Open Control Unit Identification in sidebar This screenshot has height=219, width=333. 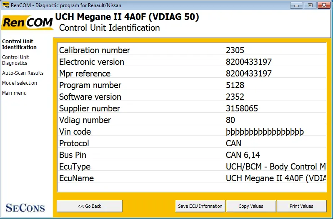coord(19,44)
